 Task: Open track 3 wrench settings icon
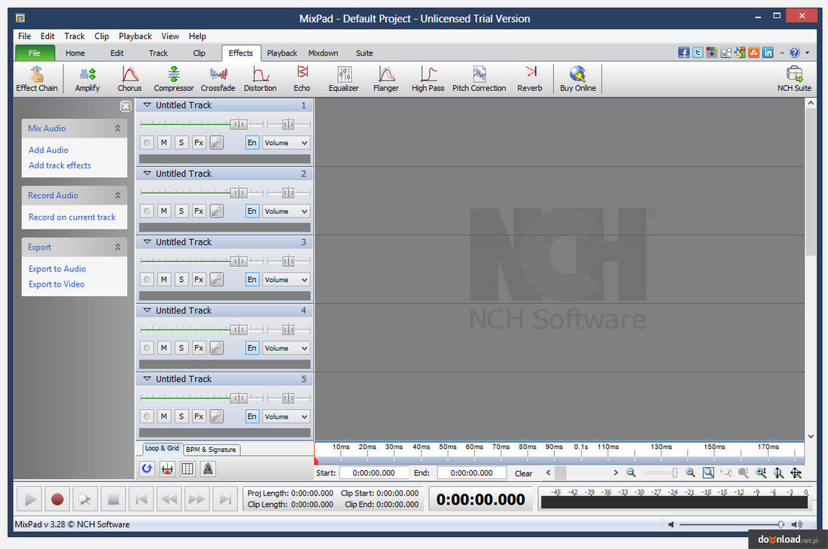click(x=217, y=280)
